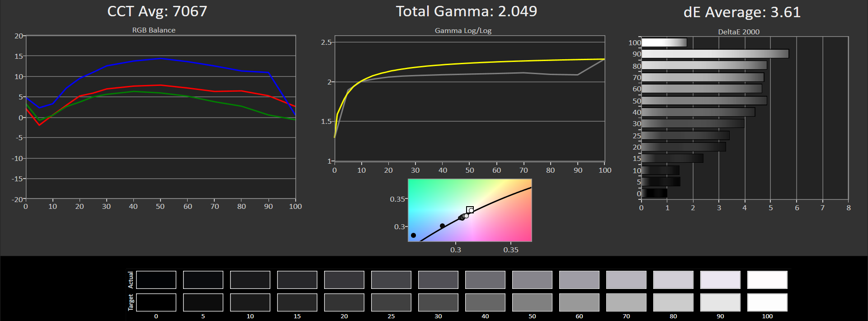This screenshot has width=868, height=321.
Task: Click the black dot nearest CIE diagram's corner
Action: 413,236
